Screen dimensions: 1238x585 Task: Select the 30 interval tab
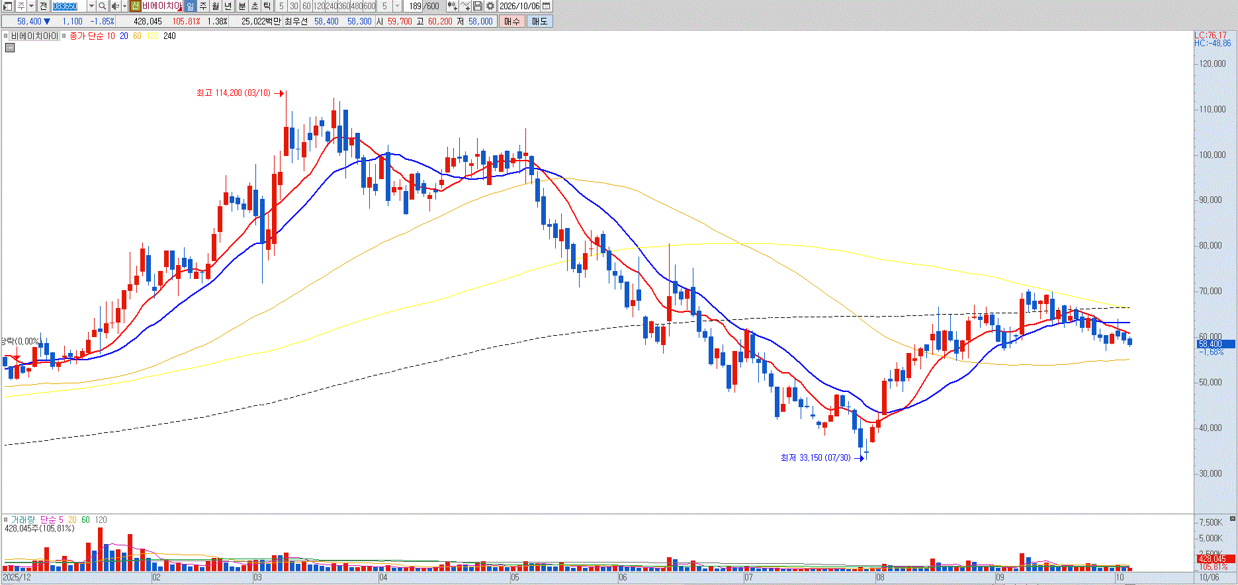[294, 6]
